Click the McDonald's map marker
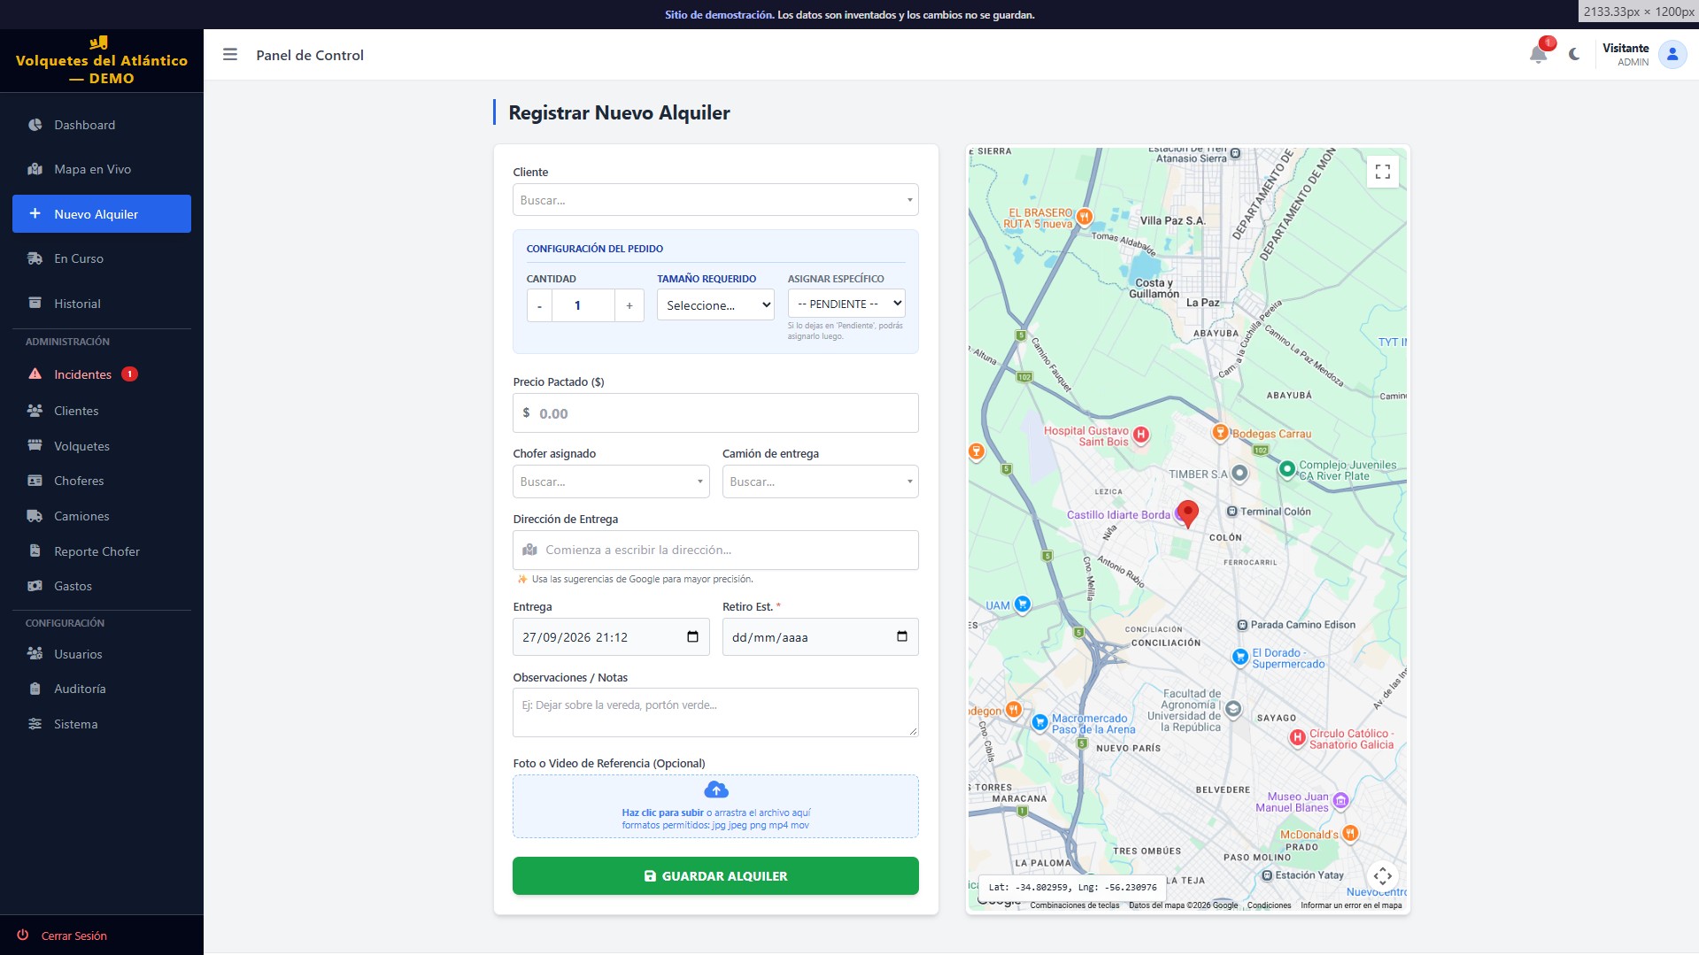1699x955 pixels. (1350, 833)
